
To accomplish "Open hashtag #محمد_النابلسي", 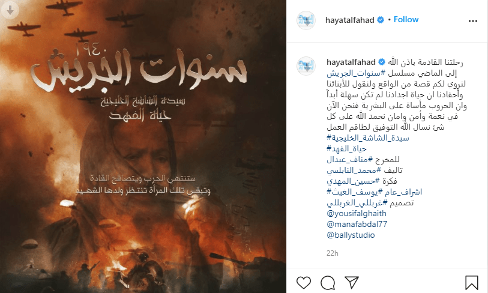I will click(x=354, y=170).
